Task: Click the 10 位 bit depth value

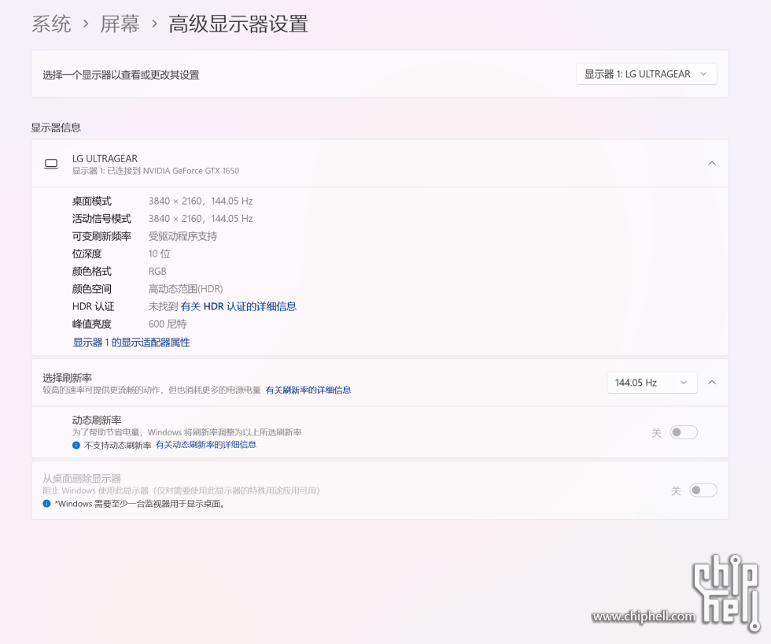Action: (159, 254)
